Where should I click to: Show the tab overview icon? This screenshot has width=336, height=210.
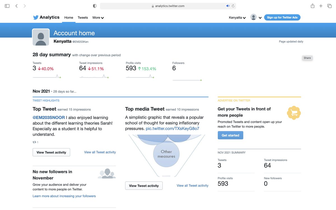(329, 6)
